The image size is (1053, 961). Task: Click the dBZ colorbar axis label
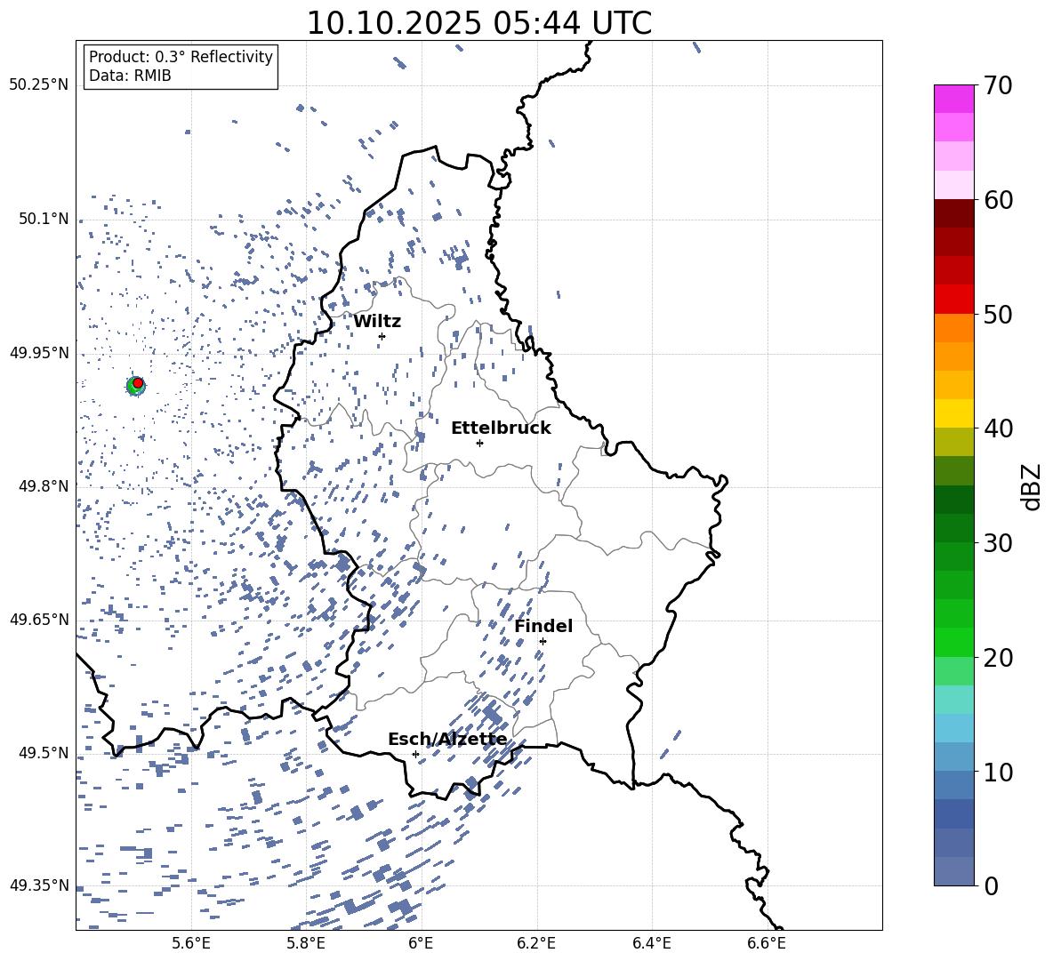pyautogui.click(x=1033, y=486)
